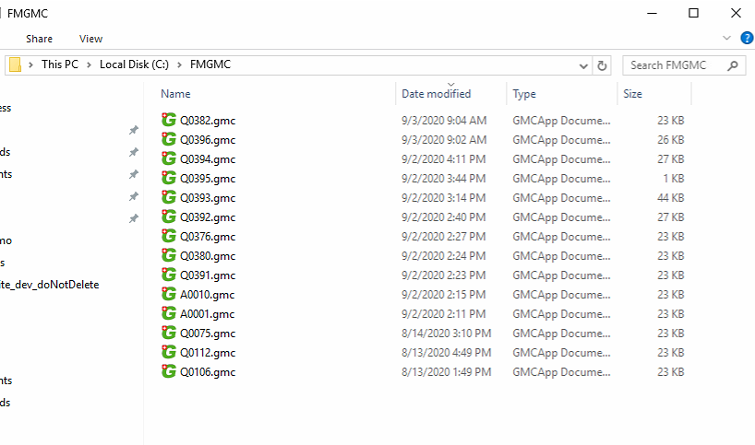Select the A0010.gmc file icon

[x=168, y=294]
